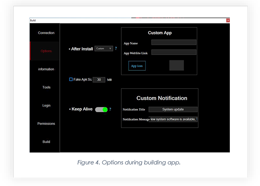Select the Custom Notification heading
Viewport: 260px width, 186px height.
pyautogui.click(x=162, y=98)
